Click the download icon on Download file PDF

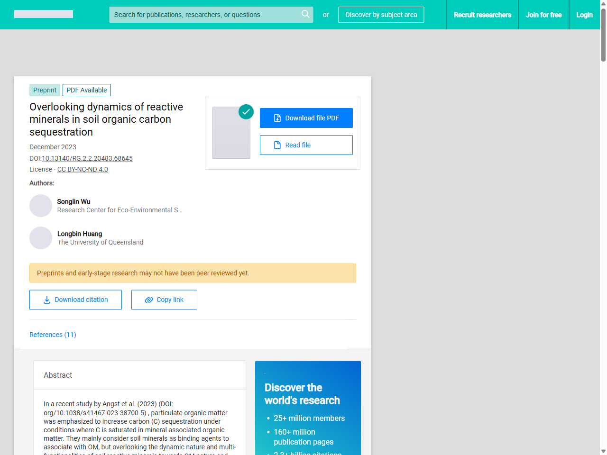pos(277,118)
